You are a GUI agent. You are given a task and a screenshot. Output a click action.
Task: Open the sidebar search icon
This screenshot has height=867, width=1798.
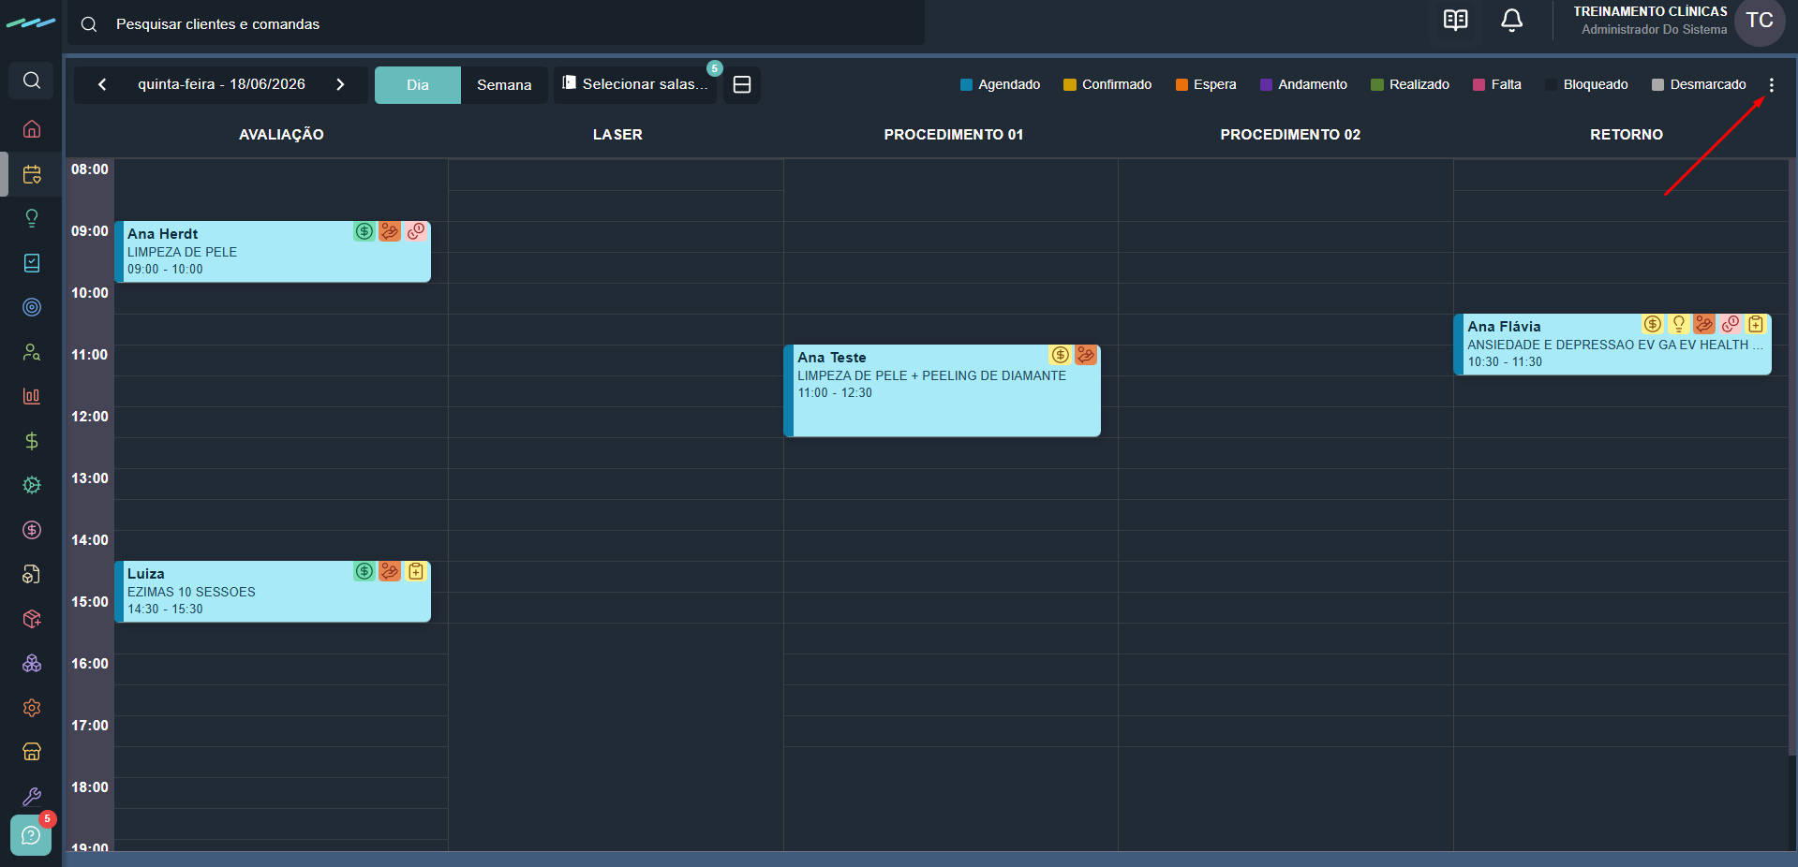[x=32, y=81]
